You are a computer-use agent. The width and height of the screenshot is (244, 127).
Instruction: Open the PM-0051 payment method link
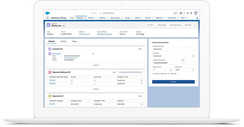tap(52, 80)
